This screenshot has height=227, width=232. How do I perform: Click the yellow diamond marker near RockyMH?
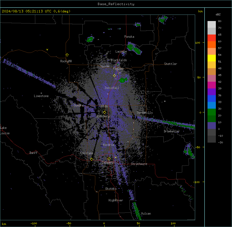pos(67,55)
